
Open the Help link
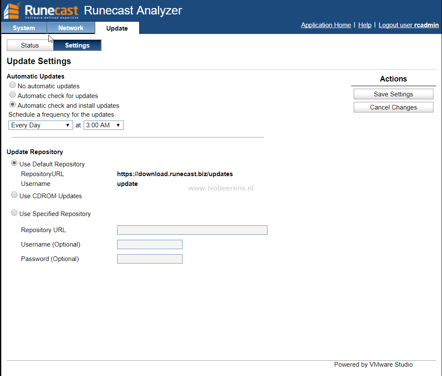pos(365,25)
